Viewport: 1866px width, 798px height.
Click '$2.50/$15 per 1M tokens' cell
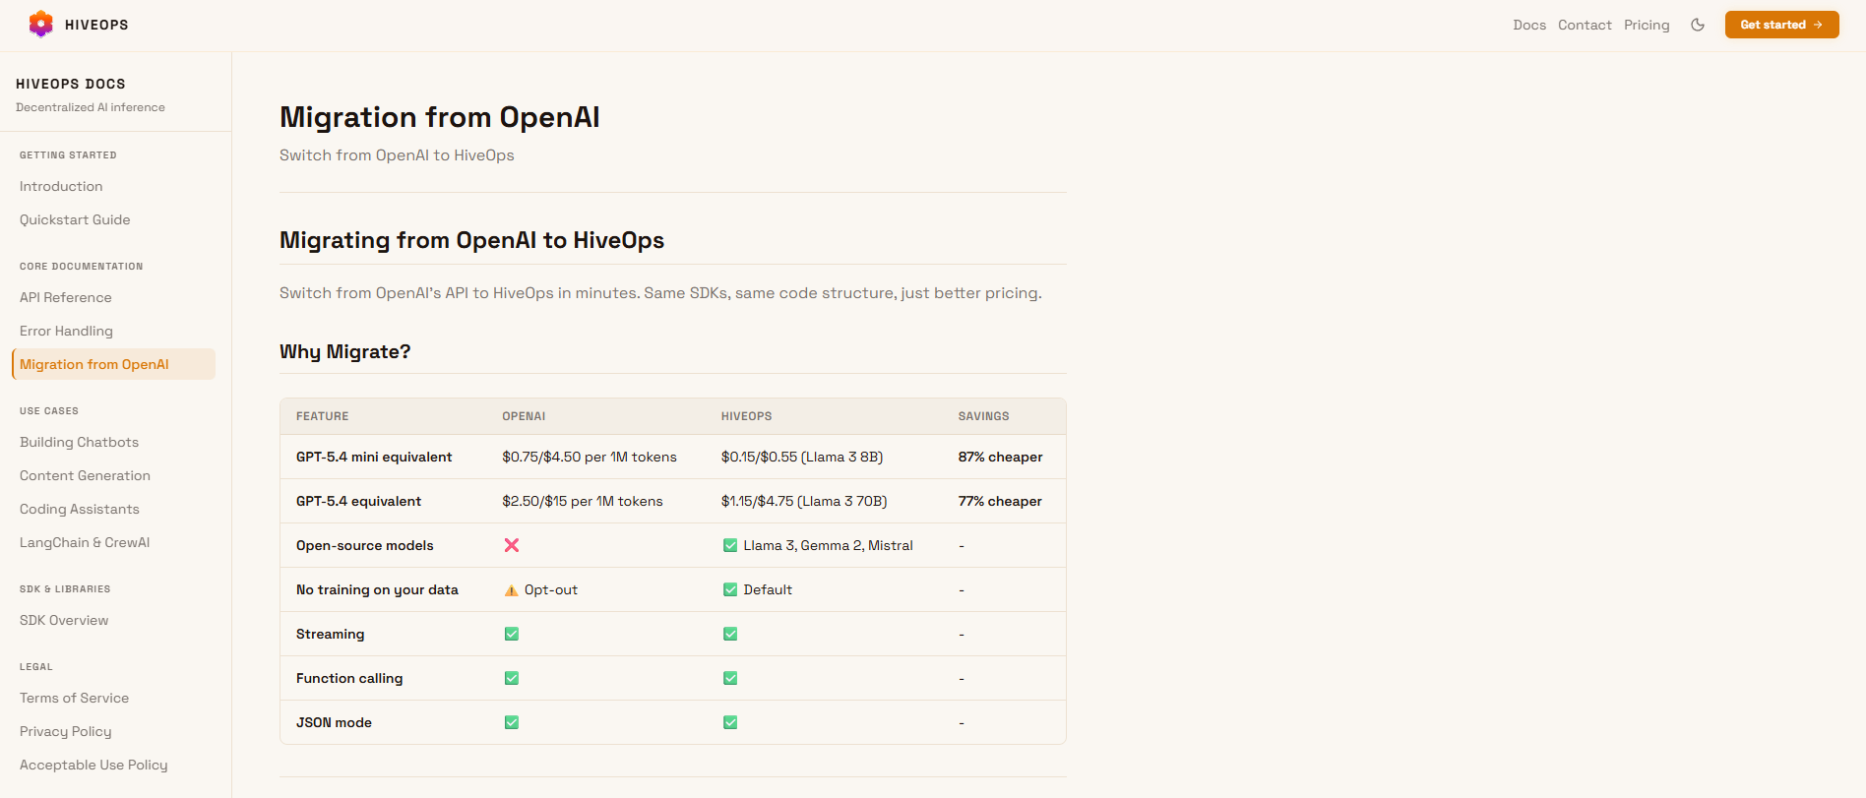583,501
